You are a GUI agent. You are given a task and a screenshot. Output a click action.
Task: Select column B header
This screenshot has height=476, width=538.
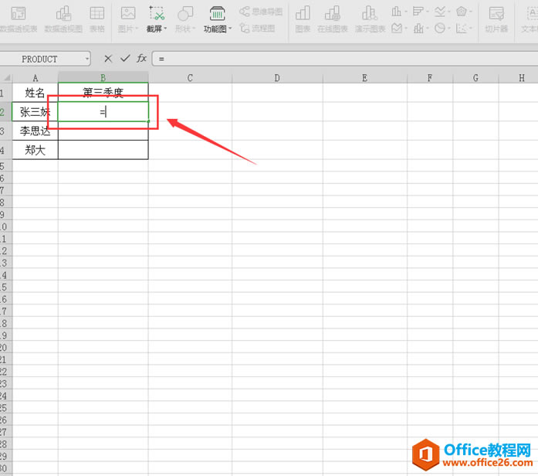click(103, 78)
